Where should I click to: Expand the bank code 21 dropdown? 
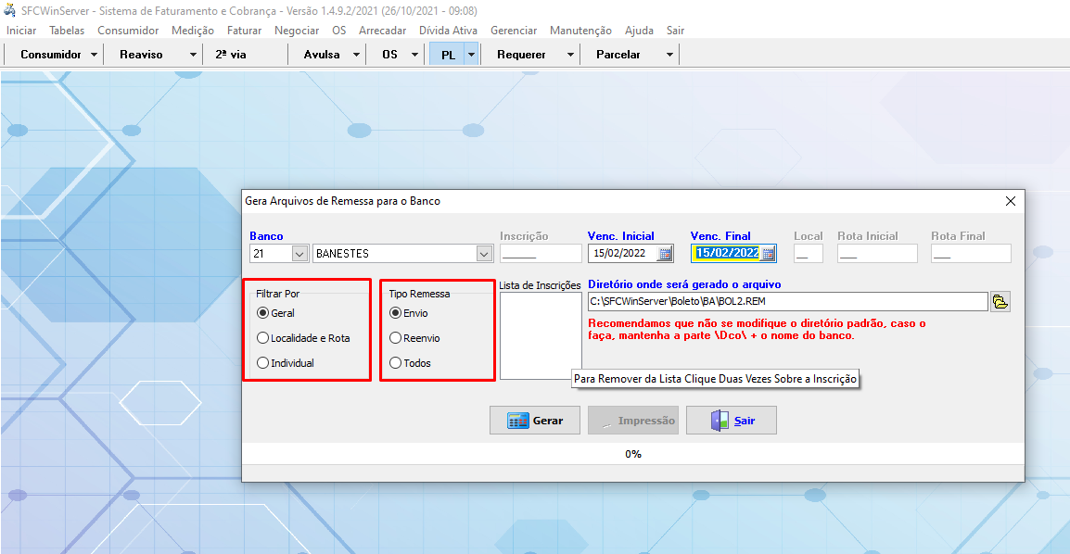(x=299, y=254)
